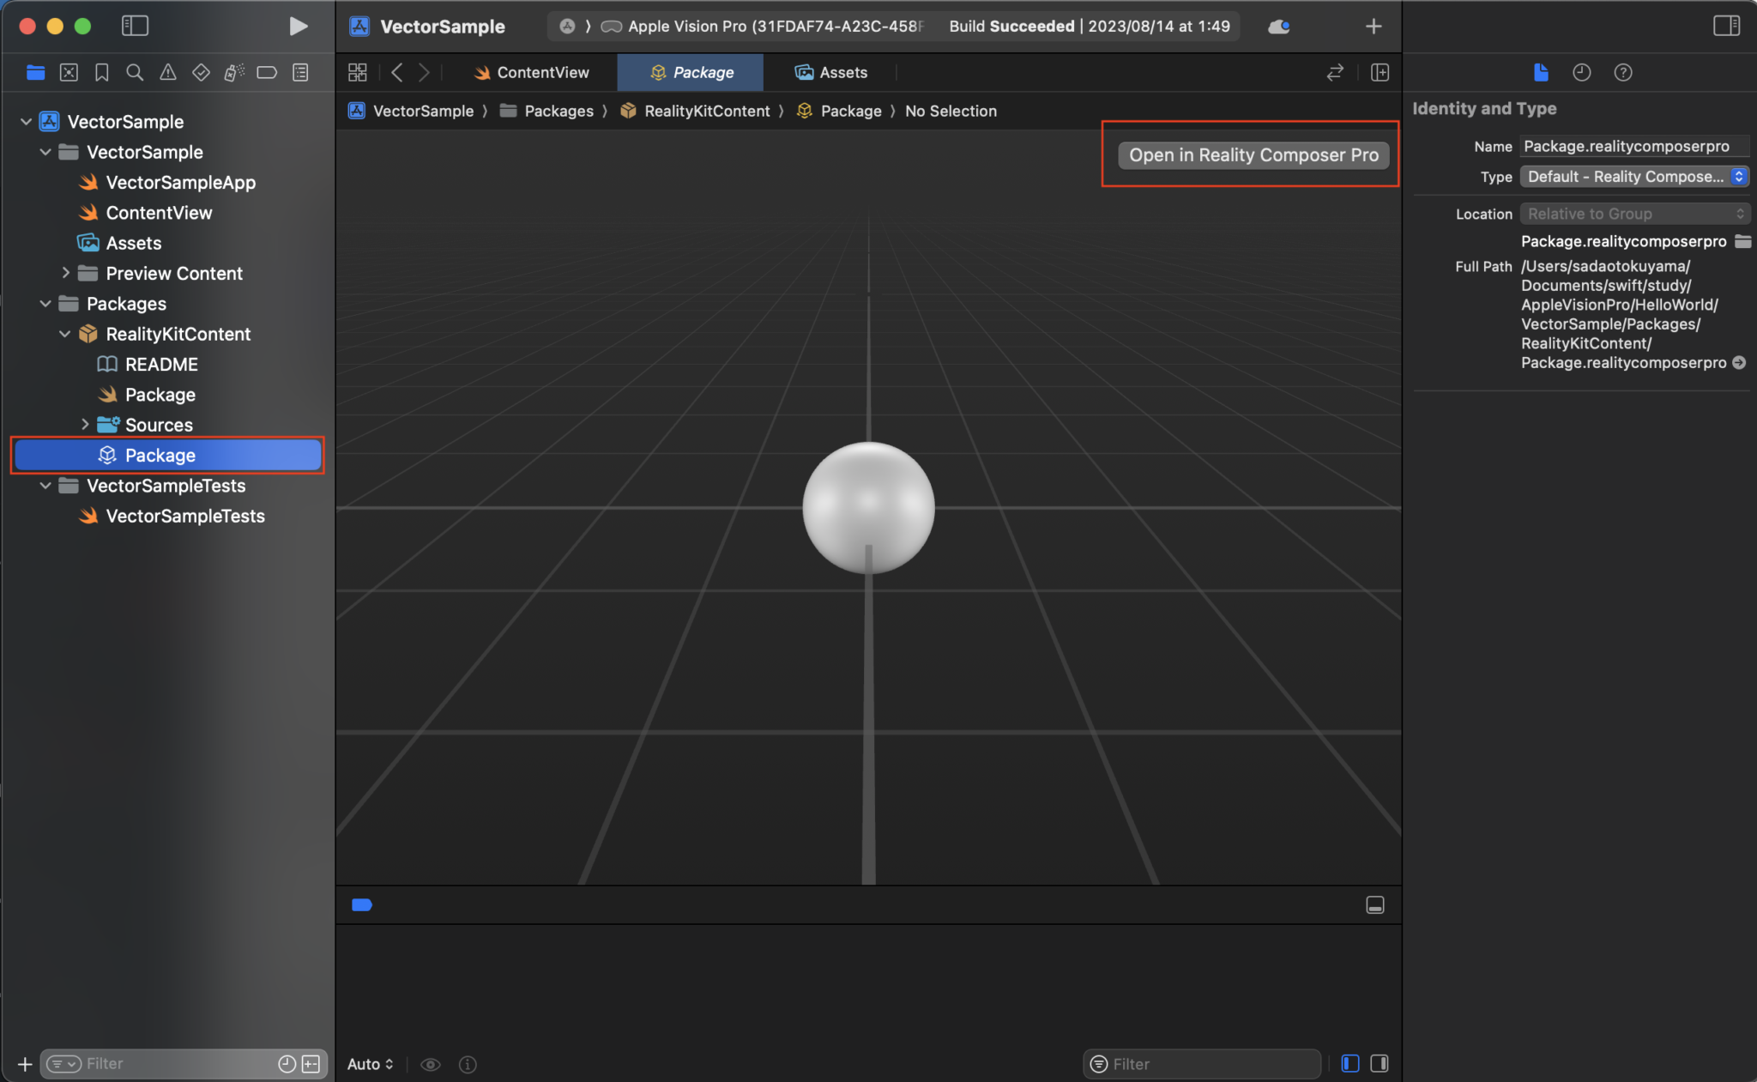The width and height of the screenshot is (1757, 1082).
Task: Click Open in Reality Composer Pro
Action: (1249, 155)
